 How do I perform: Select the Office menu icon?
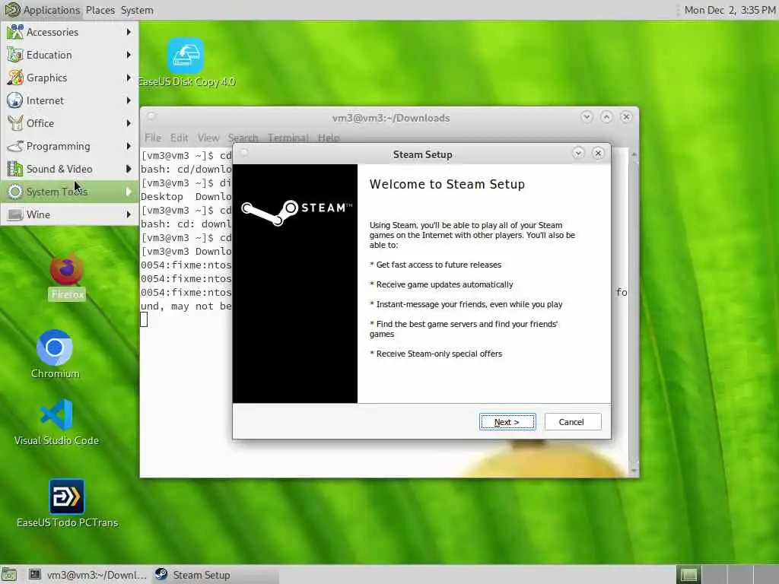tap(15, 123)
